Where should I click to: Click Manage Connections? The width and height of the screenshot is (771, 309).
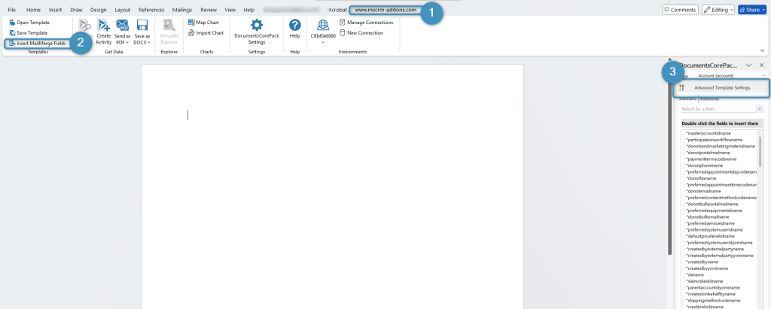(366, 23)
